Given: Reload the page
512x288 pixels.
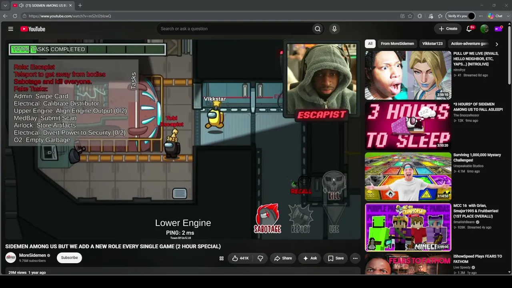Looking at the screenshot, I should coord(15,16).
